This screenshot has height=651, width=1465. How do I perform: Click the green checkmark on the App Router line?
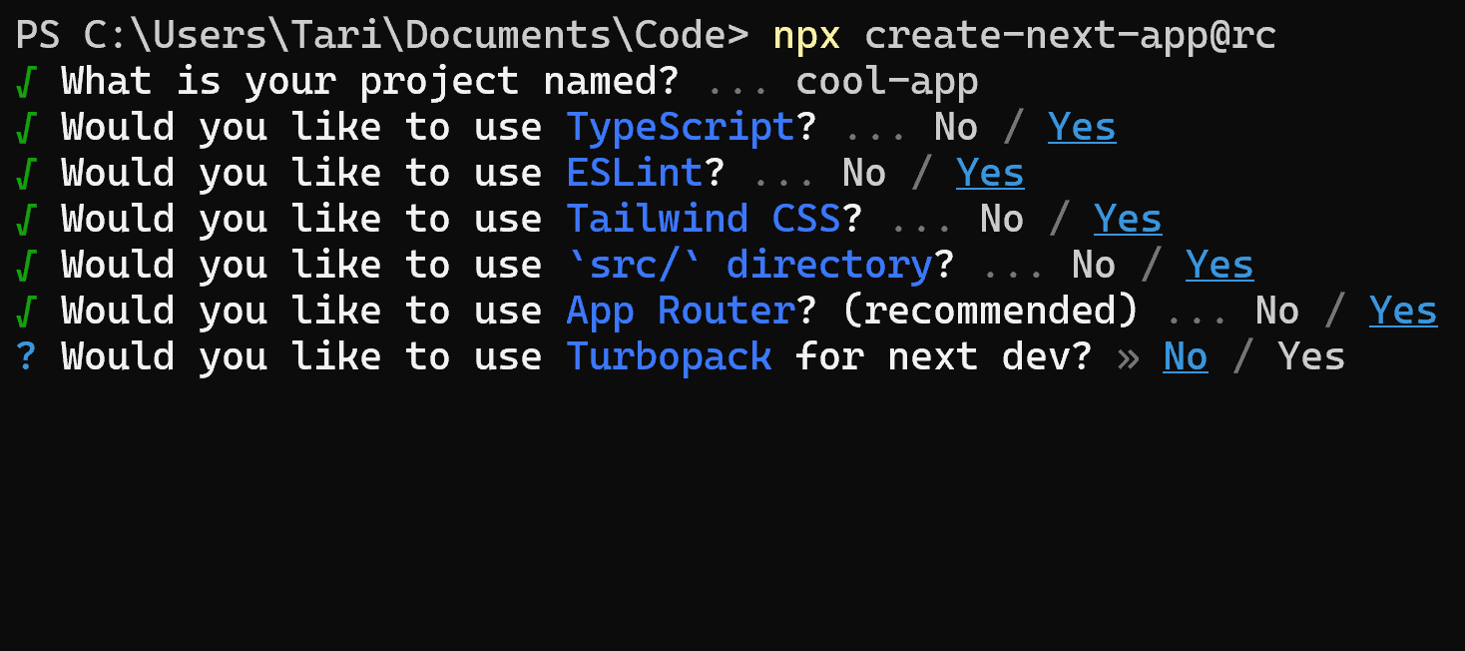click(x=27, y=313)
